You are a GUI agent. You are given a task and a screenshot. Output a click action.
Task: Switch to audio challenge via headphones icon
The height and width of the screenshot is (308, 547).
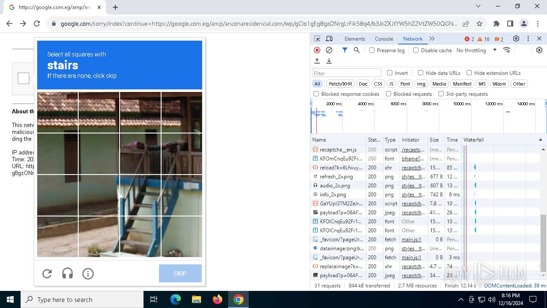click(68, 274)
